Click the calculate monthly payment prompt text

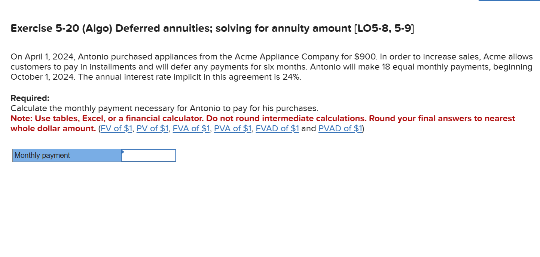coord(165,108)
